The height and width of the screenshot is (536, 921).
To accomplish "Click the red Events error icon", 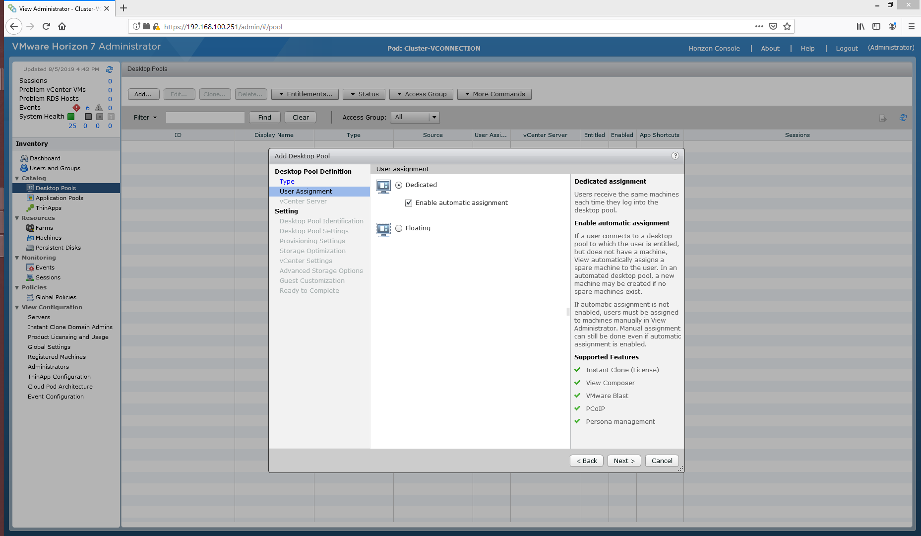I will coord(76,108).
